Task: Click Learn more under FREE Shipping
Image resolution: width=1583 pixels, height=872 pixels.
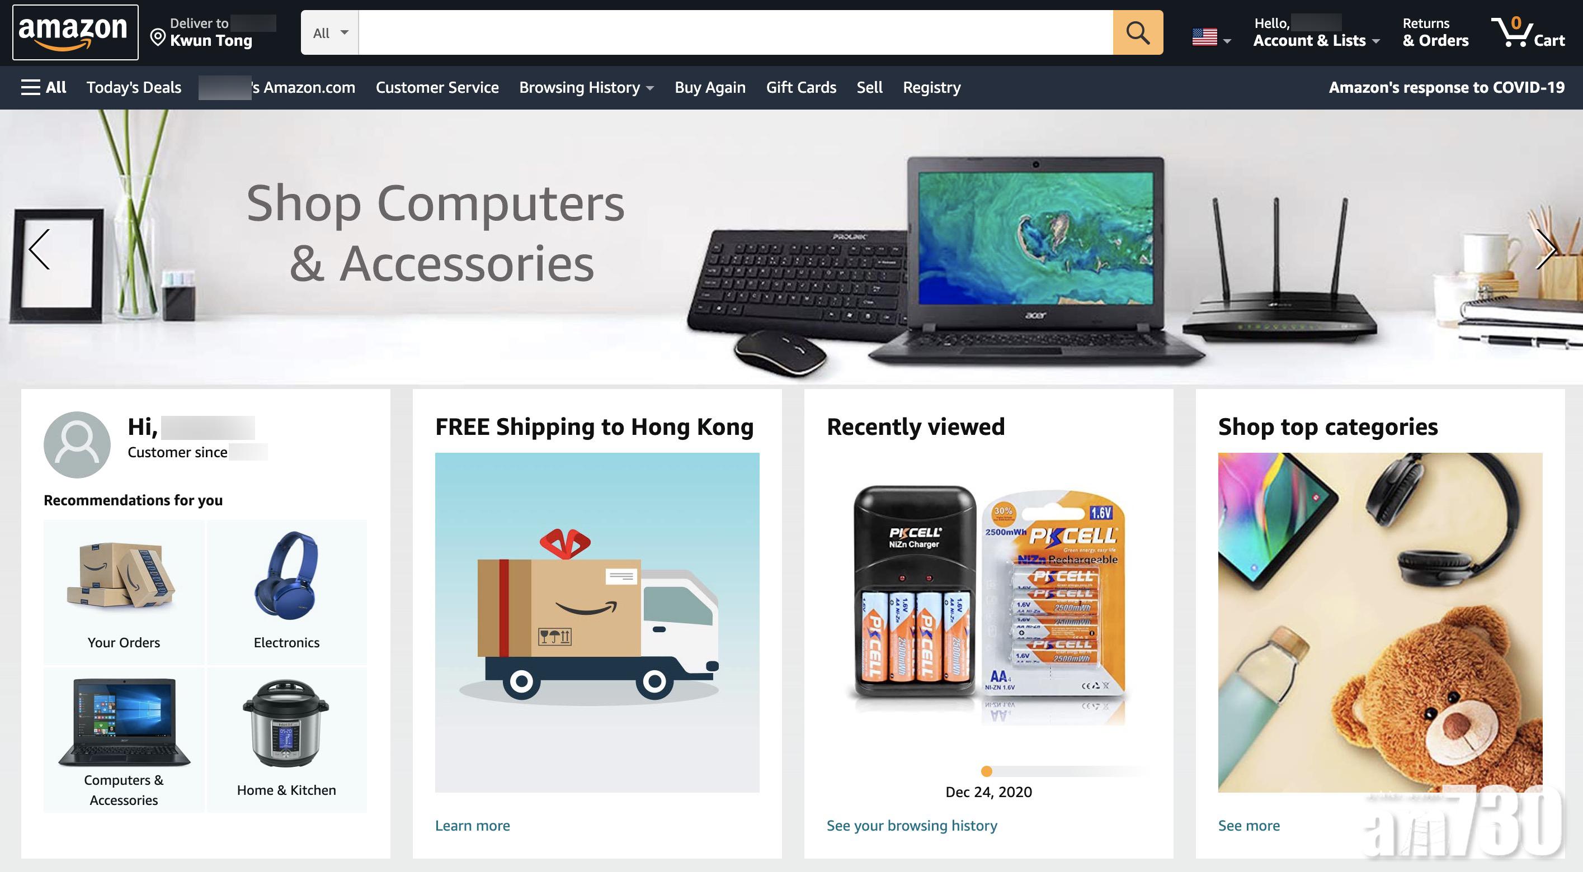Action: click(x=473, y=826)
